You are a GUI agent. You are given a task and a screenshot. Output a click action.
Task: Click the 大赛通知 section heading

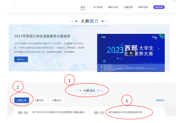coord(87,91)
